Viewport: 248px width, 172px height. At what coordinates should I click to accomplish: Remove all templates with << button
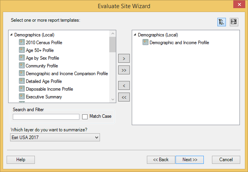coord(124,97)
